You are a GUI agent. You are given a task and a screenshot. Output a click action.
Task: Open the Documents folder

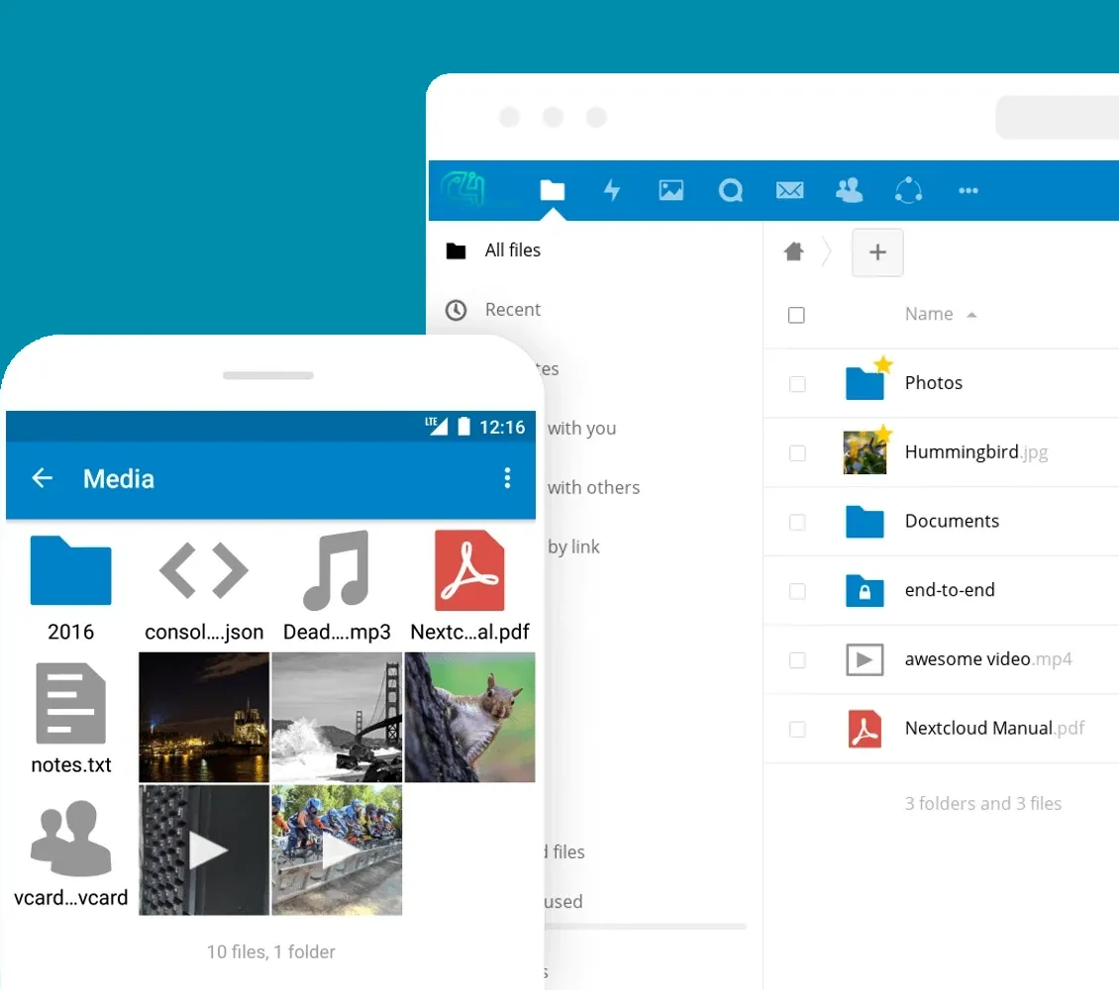point(951,521)
